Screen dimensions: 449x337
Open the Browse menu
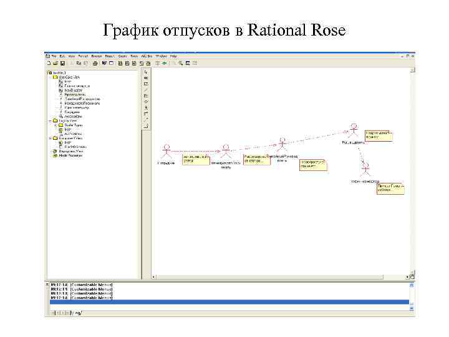click(97, 56)
